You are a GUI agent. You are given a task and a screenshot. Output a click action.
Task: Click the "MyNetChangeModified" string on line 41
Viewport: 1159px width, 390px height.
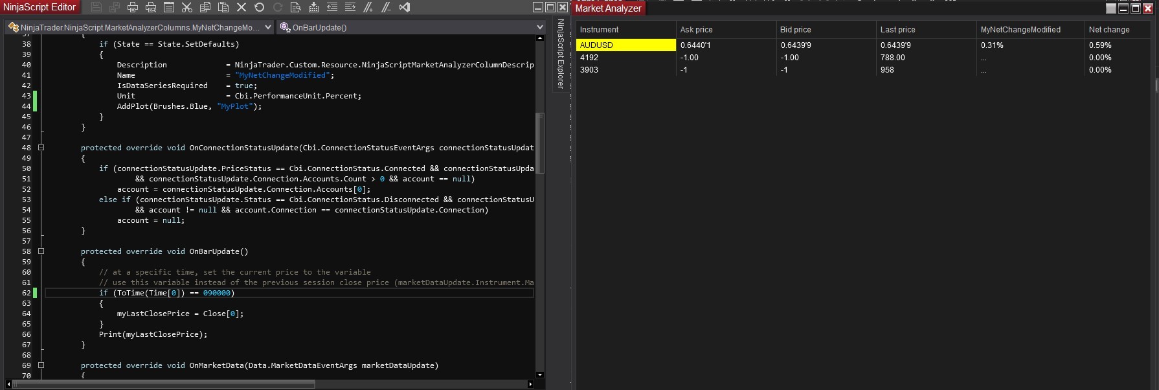pyautogui.click(x=282, y=75)
